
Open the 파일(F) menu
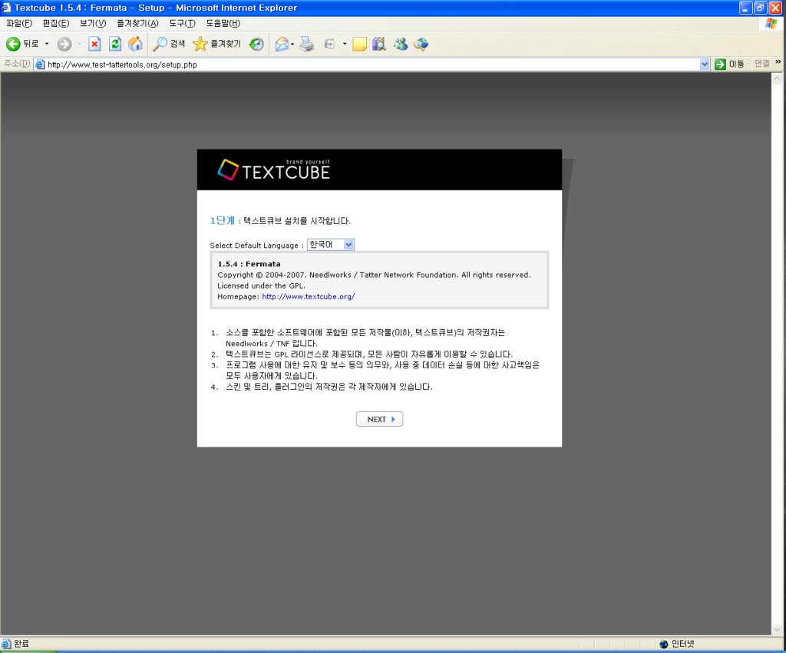pos(19,23)
